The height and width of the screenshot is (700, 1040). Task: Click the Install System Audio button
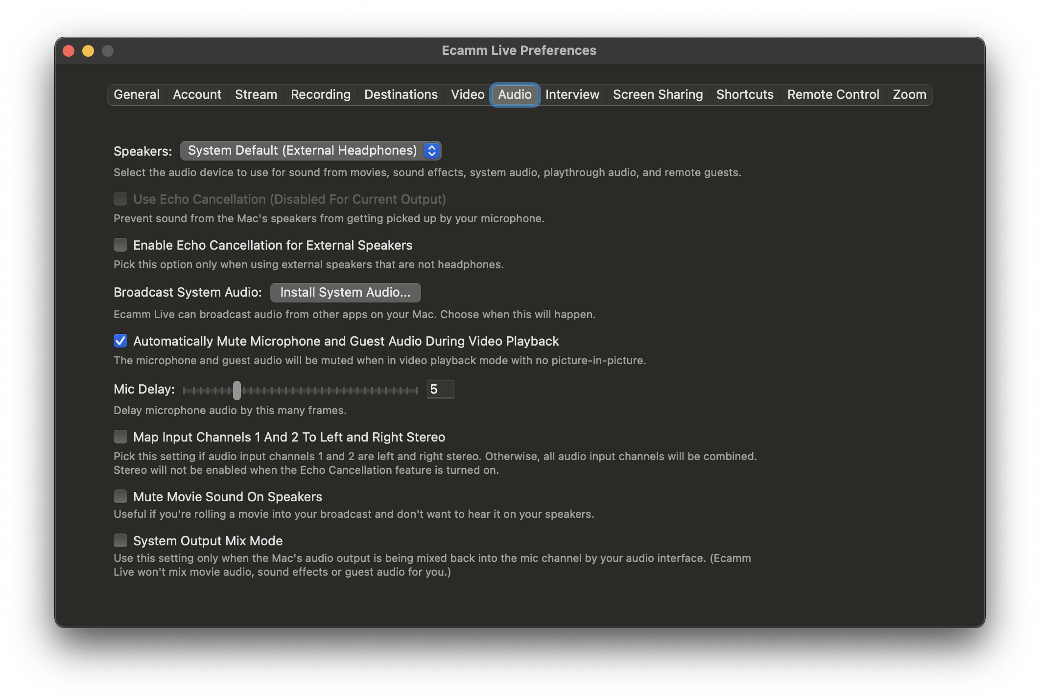click(x=345, y=292)
